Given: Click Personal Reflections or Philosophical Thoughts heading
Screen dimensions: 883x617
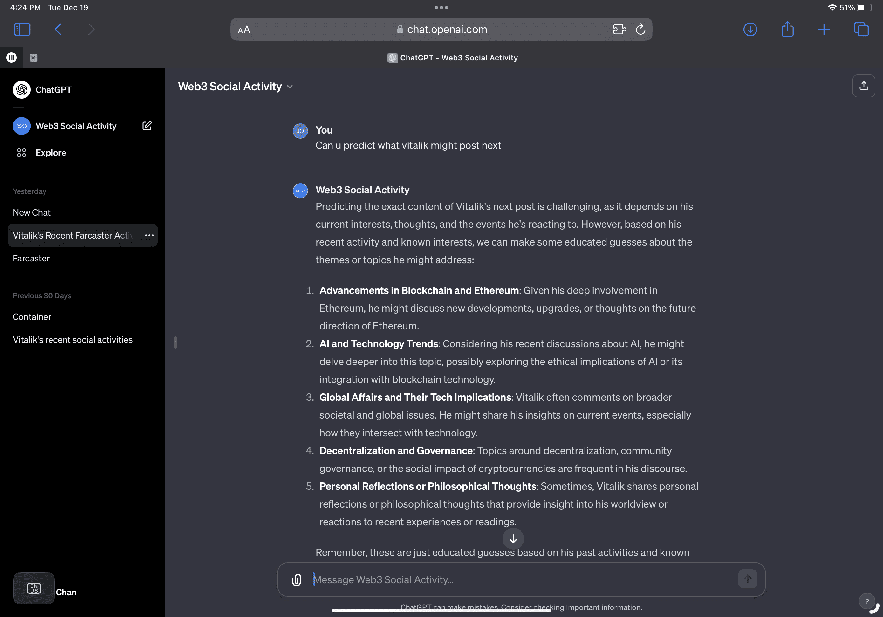Looking at the screenshot, I should 427,487.
